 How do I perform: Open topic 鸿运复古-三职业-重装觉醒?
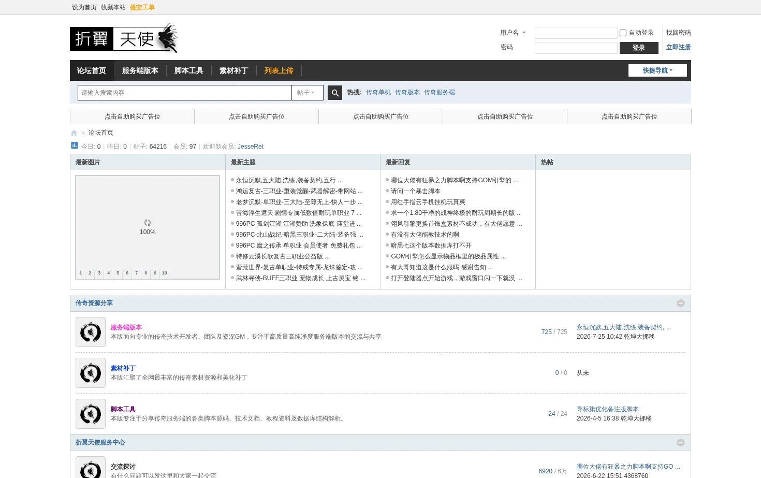[299, 191]
